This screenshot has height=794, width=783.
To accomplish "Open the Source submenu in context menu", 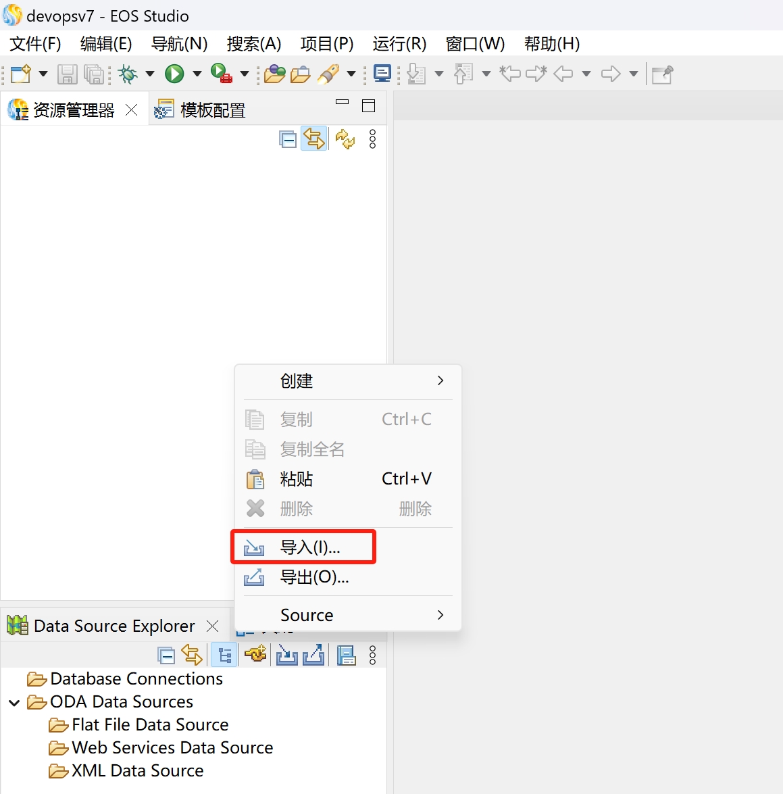I will click(x=348, y=615).
